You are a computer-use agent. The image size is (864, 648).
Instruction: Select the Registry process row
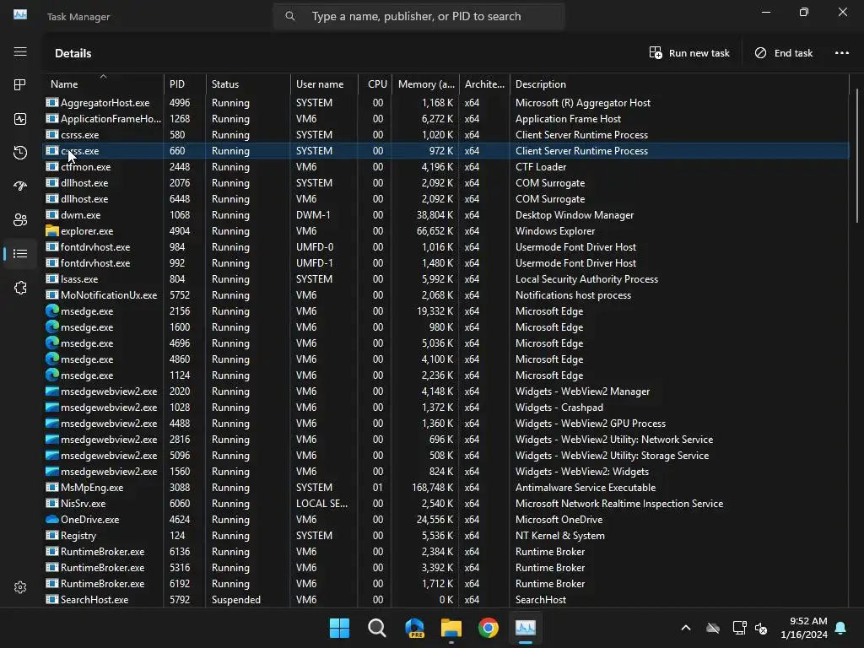pyautogui.click(x=445, y=535)
